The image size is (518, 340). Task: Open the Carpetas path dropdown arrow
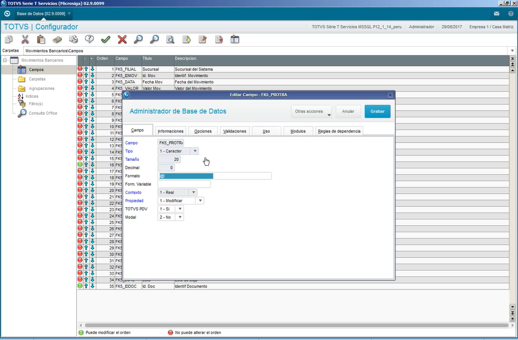pyautogui.click(x=513, y=51)
